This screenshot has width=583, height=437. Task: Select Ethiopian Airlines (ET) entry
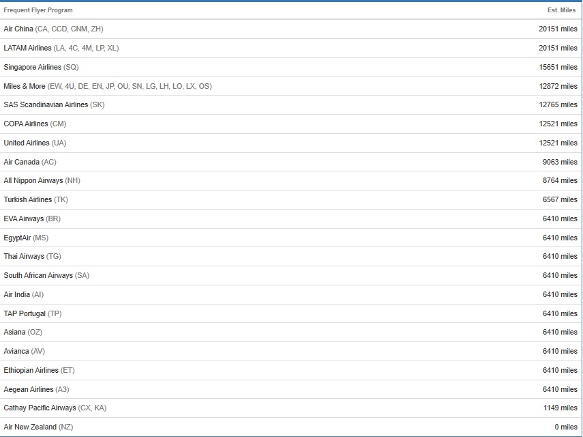(x=39, y=370)
